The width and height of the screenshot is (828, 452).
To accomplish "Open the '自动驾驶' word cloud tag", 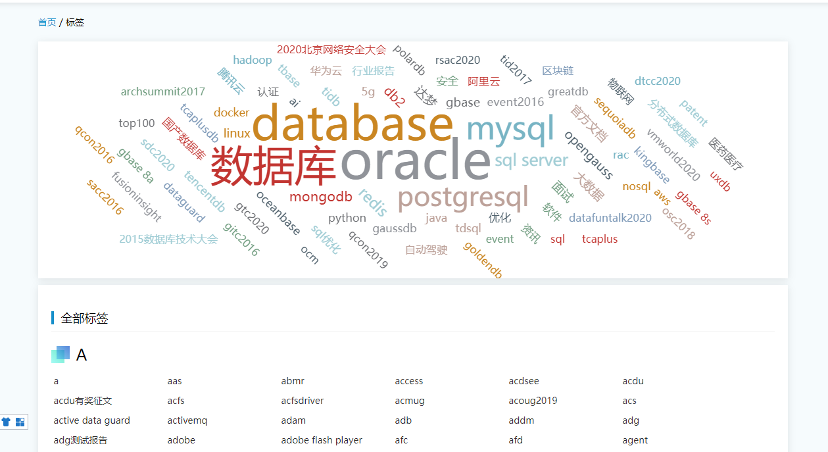I will [426, 249].
